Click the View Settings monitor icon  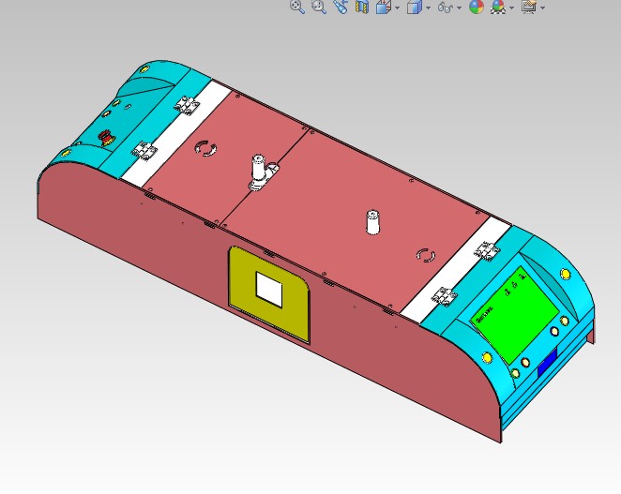tap(529, 7)
